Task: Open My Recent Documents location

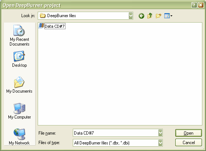Action: click(x=19, y=35)
